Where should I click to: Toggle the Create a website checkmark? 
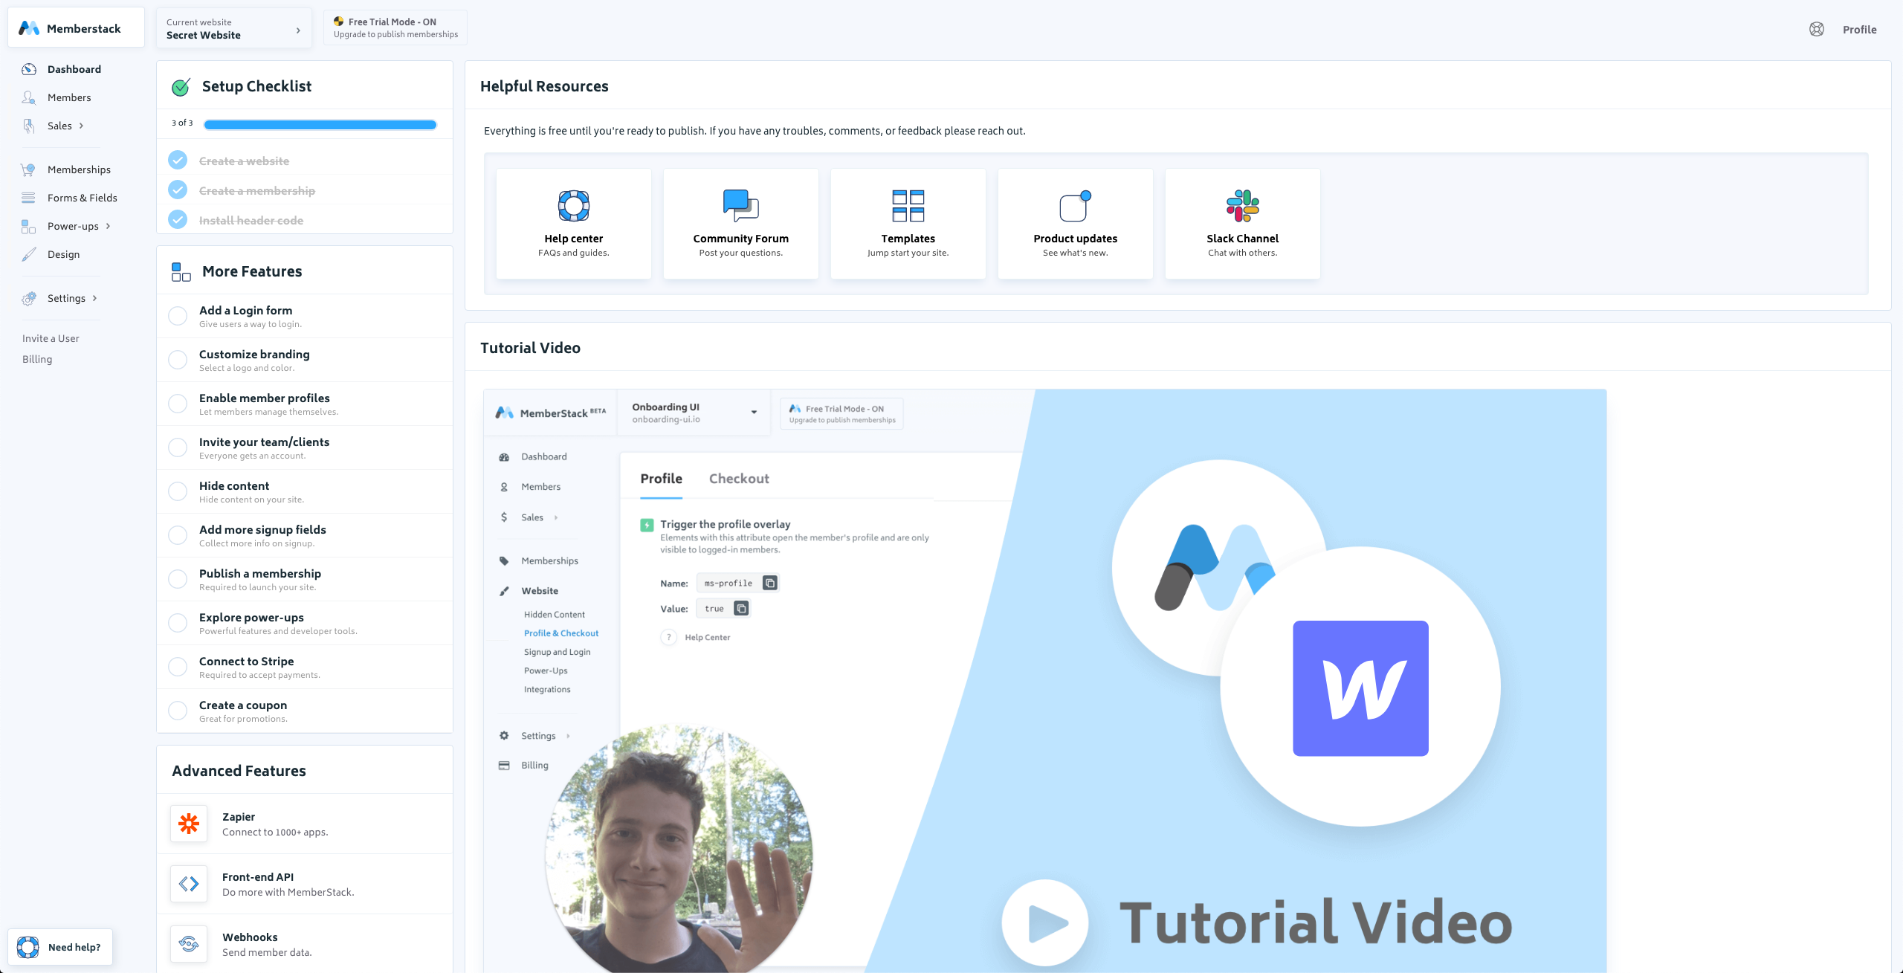point(178,161)
